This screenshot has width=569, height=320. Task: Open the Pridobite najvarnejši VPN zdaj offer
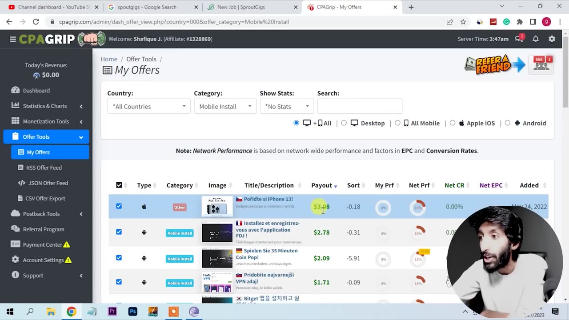265,278
